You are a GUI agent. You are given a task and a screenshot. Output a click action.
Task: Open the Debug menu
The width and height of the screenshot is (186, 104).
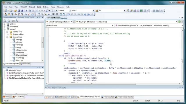[x=46, y=7]
